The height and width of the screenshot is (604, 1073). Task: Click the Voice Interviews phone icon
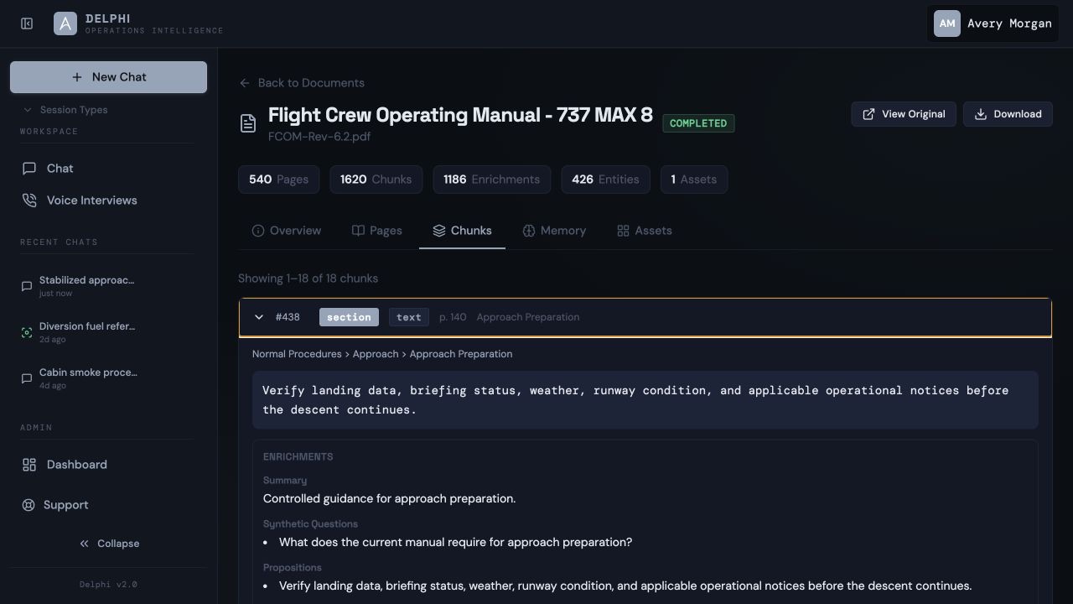click(x=29, y=200)
